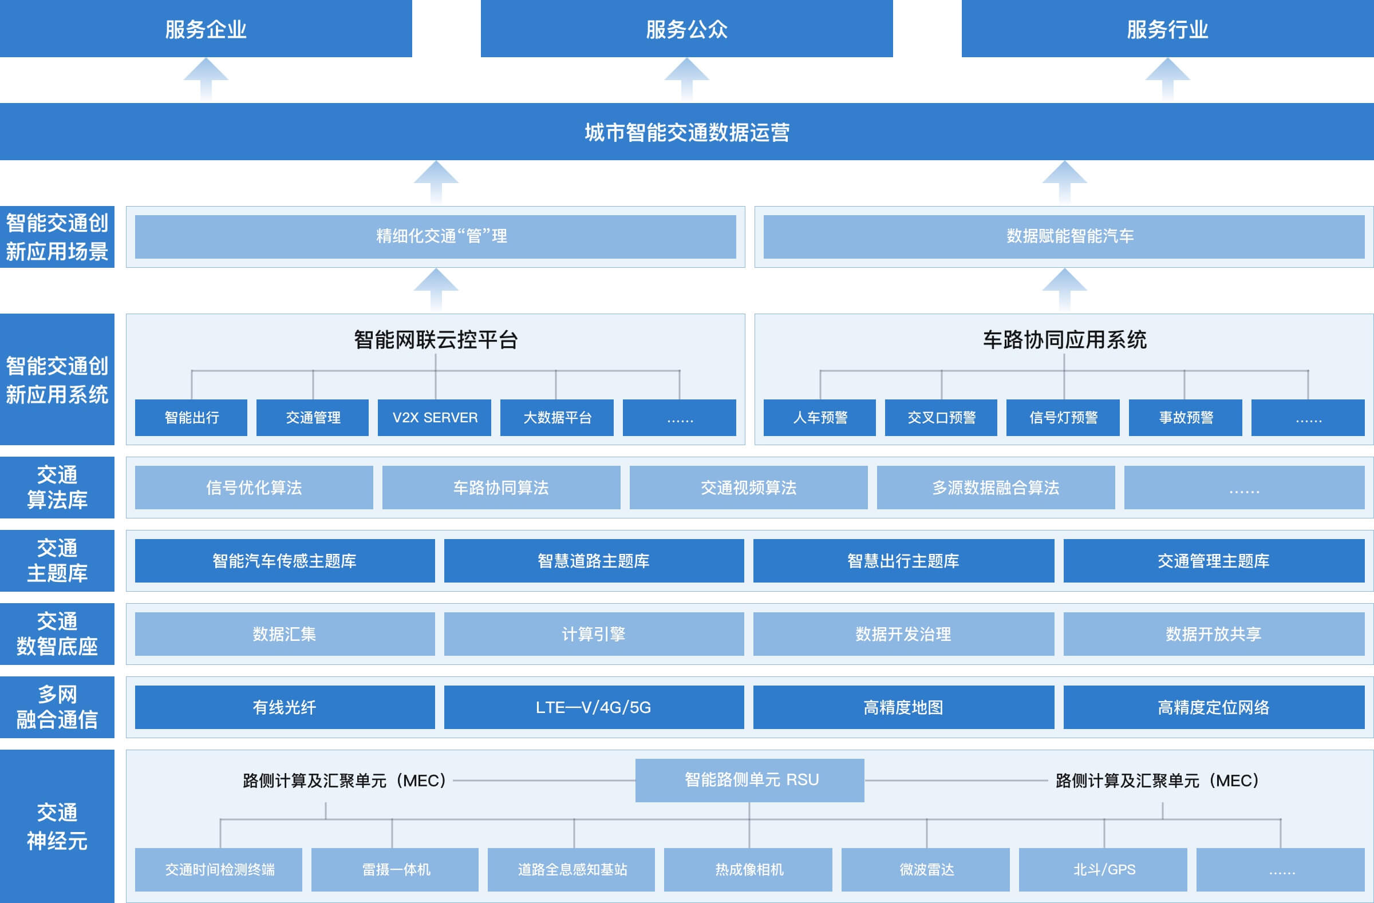
Task: Select the LTE—V/4G/5G network block
Action: (x=595, y=707)
